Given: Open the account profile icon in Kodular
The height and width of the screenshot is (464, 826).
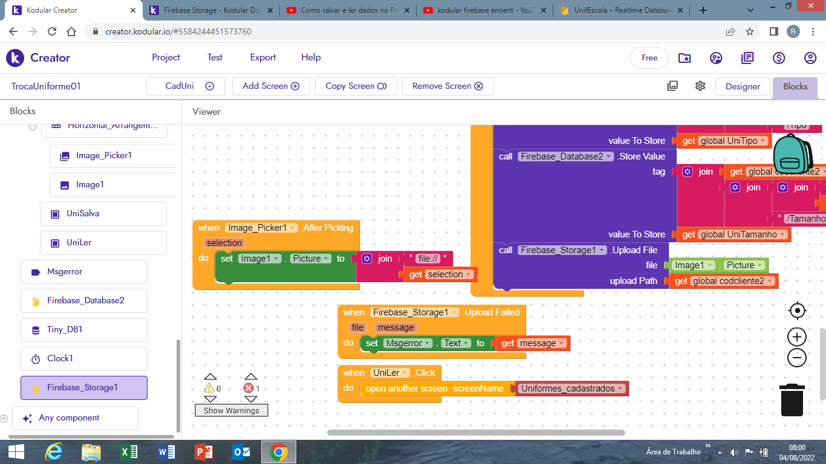Looking at the screenshot, I should point(810,58).
